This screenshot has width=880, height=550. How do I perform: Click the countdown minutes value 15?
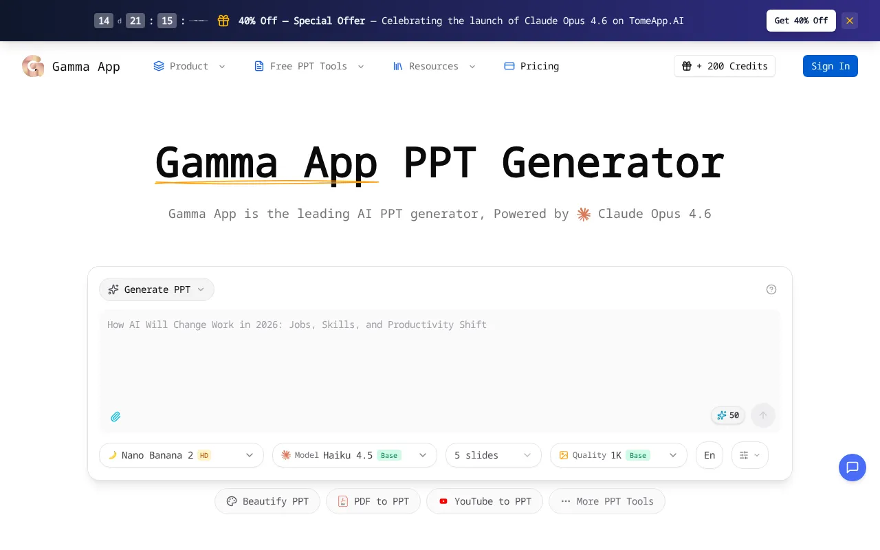point(167,21)
